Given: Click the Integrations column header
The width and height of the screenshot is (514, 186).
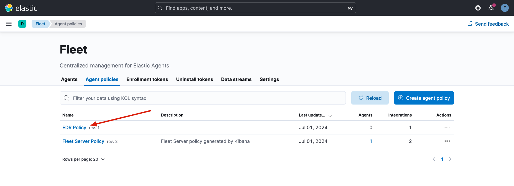Looking at the screenshot, I should [x=400, y=115].
